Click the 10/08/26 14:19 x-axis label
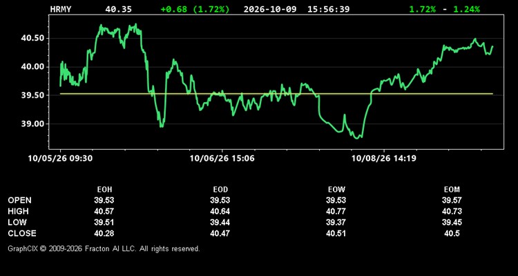Viewport: 518px width, 276px height. (384, 159)
